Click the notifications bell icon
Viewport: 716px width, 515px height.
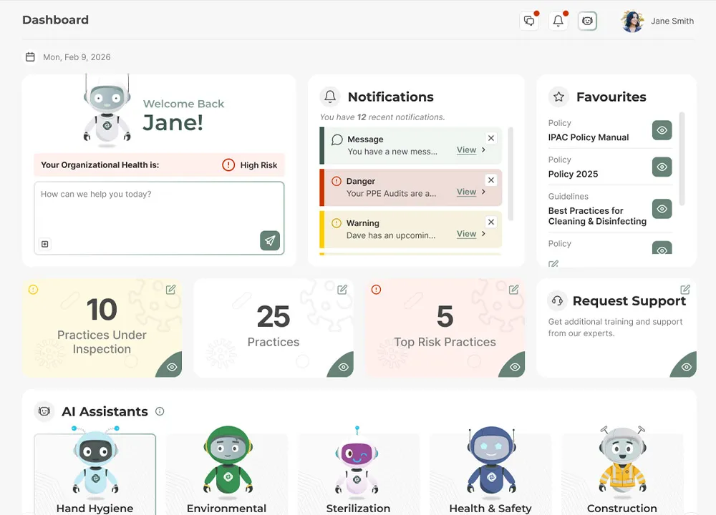coord(558,21)
